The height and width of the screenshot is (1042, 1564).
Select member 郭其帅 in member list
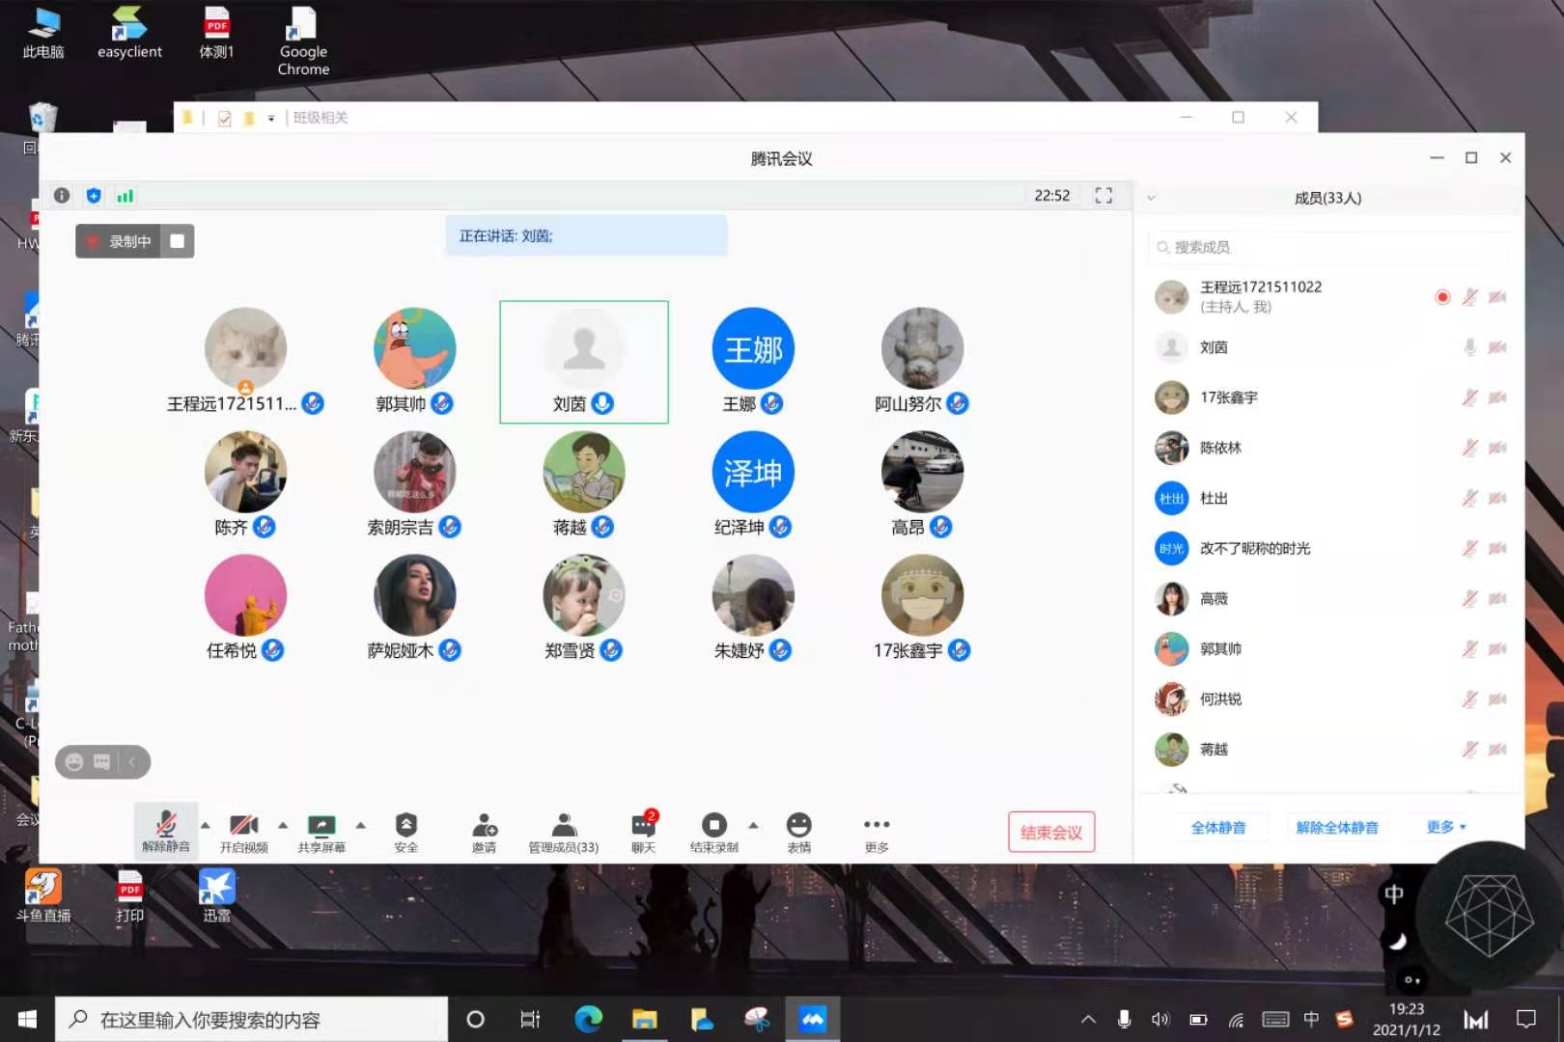tap(1329, 649)
